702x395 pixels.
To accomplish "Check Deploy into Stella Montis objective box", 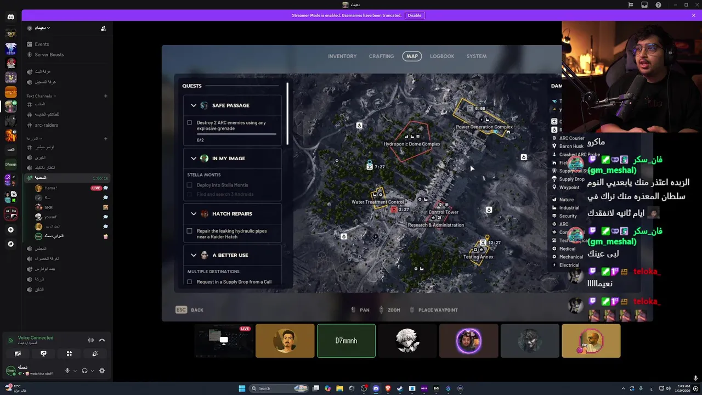I will (190, 185).
